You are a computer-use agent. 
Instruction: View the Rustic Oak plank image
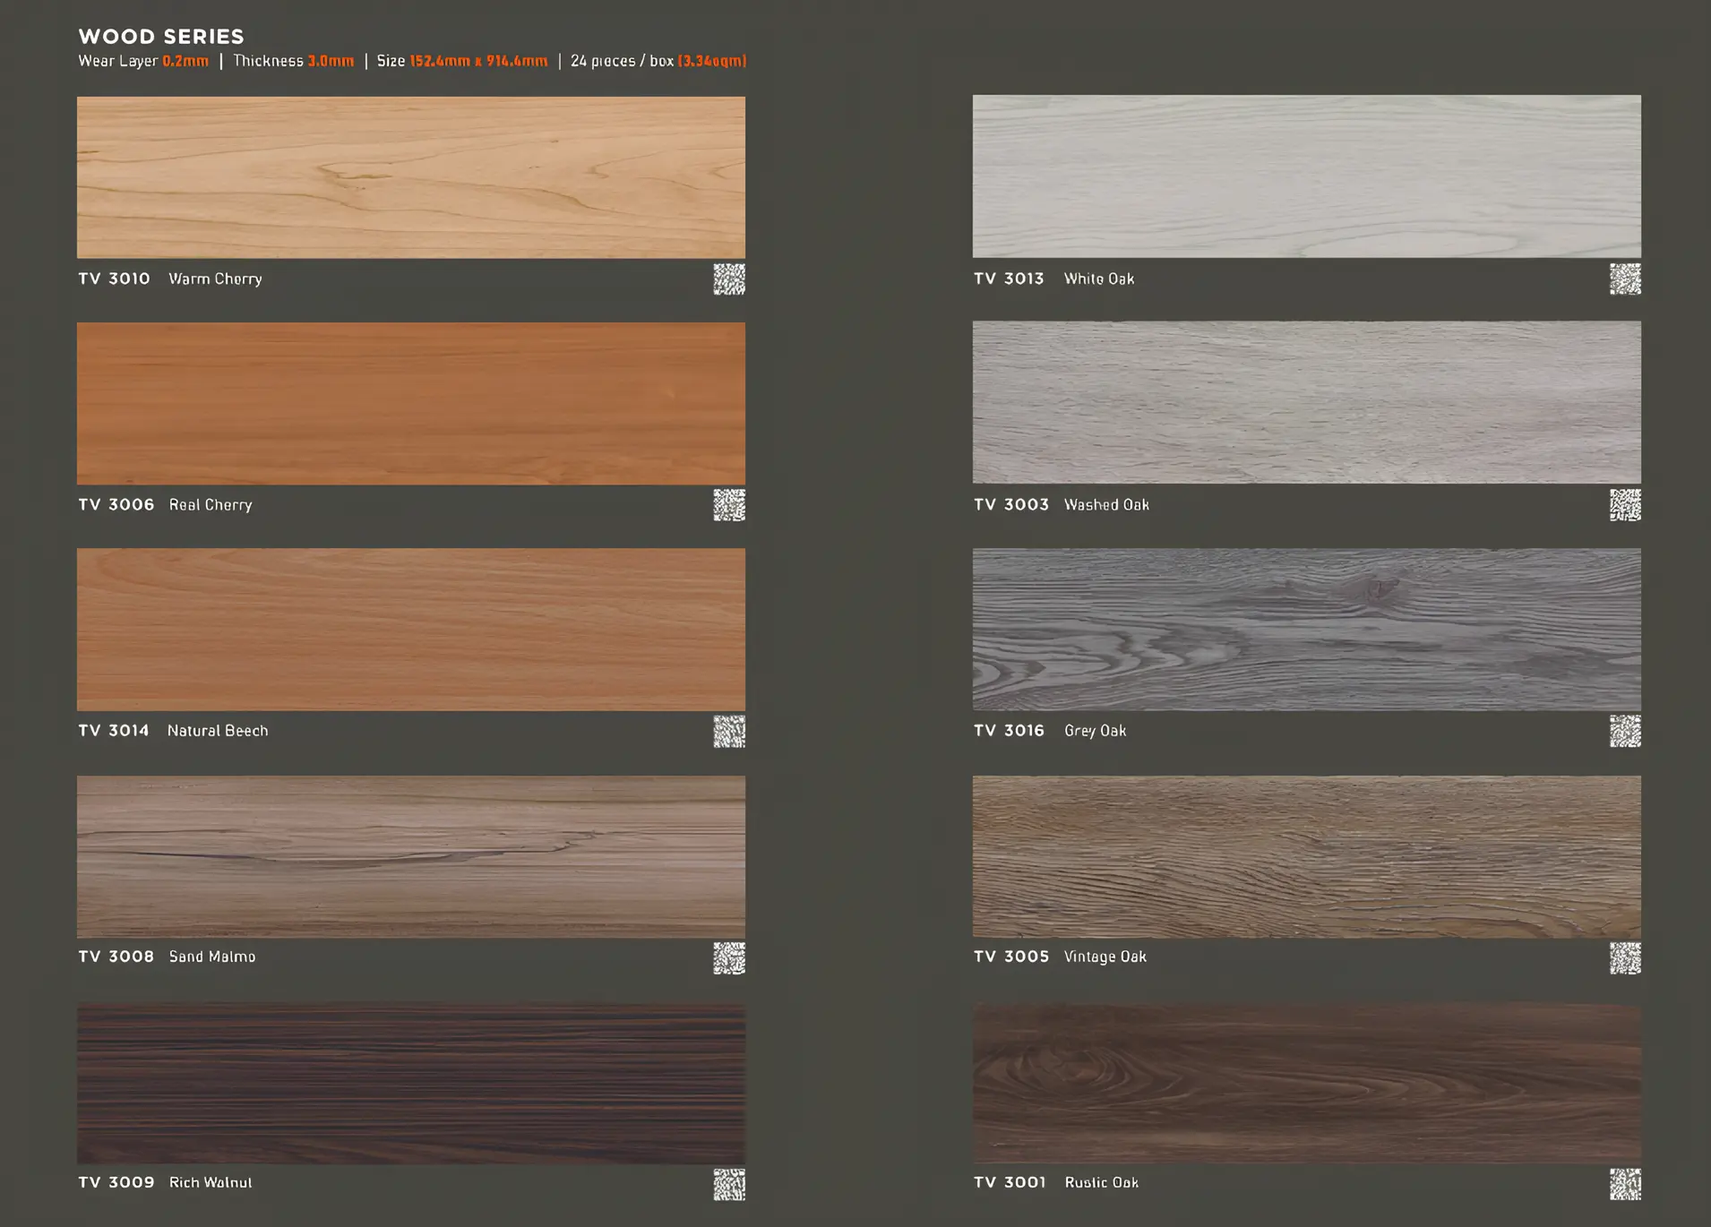(1307, 1084)
